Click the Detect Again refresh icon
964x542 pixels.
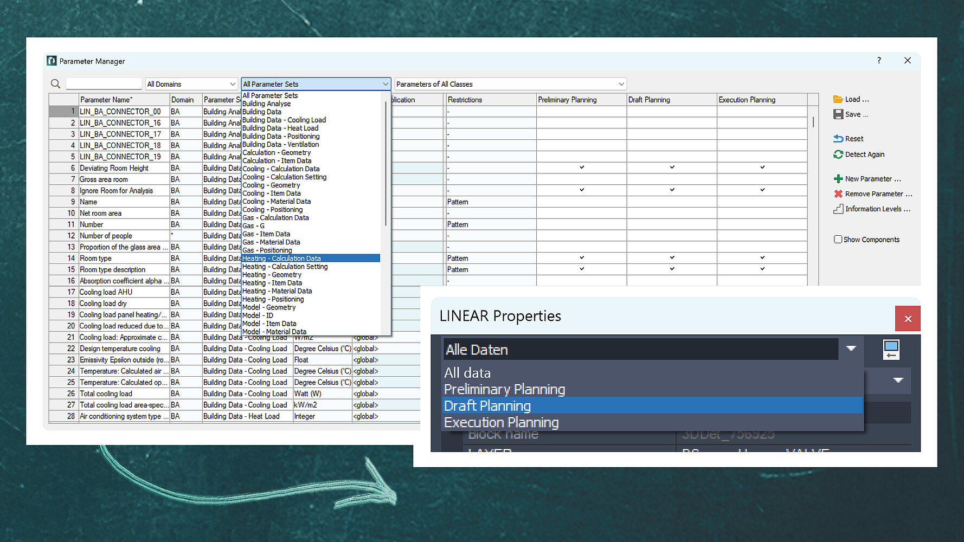click(x=838, y=154)
